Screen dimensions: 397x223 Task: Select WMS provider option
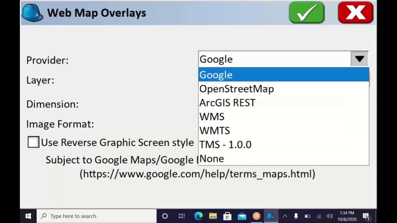284,117
